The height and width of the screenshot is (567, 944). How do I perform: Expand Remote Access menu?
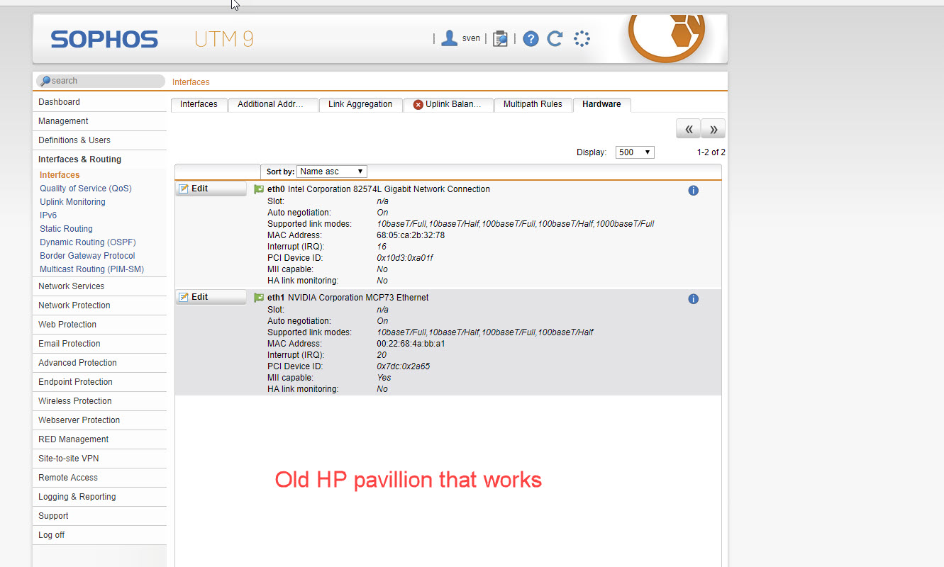point(99,478)
